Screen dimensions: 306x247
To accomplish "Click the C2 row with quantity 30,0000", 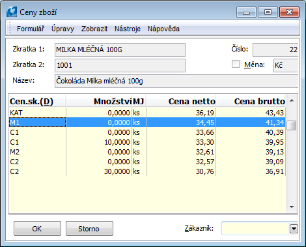I will 147,171.
